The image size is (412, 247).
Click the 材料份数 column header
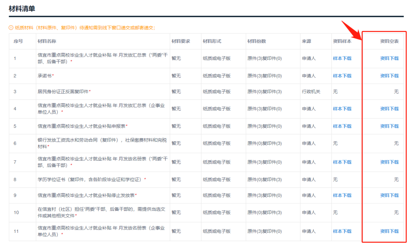257,41
